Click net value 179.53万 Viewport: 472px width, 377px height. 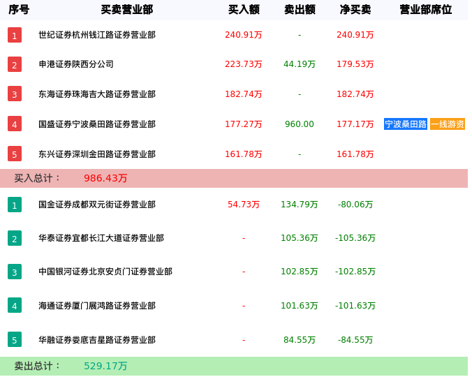[355, 64]
